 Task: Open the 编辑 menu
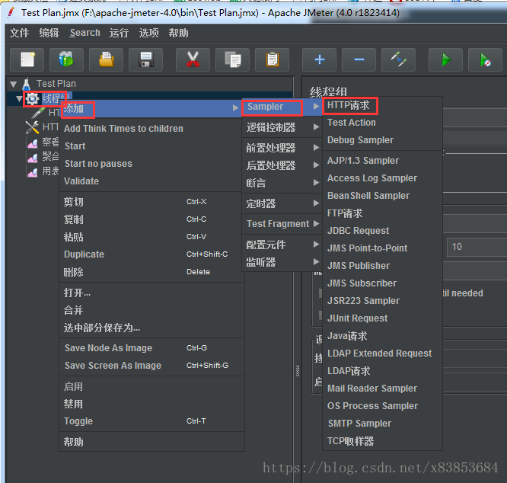[49, 33]
